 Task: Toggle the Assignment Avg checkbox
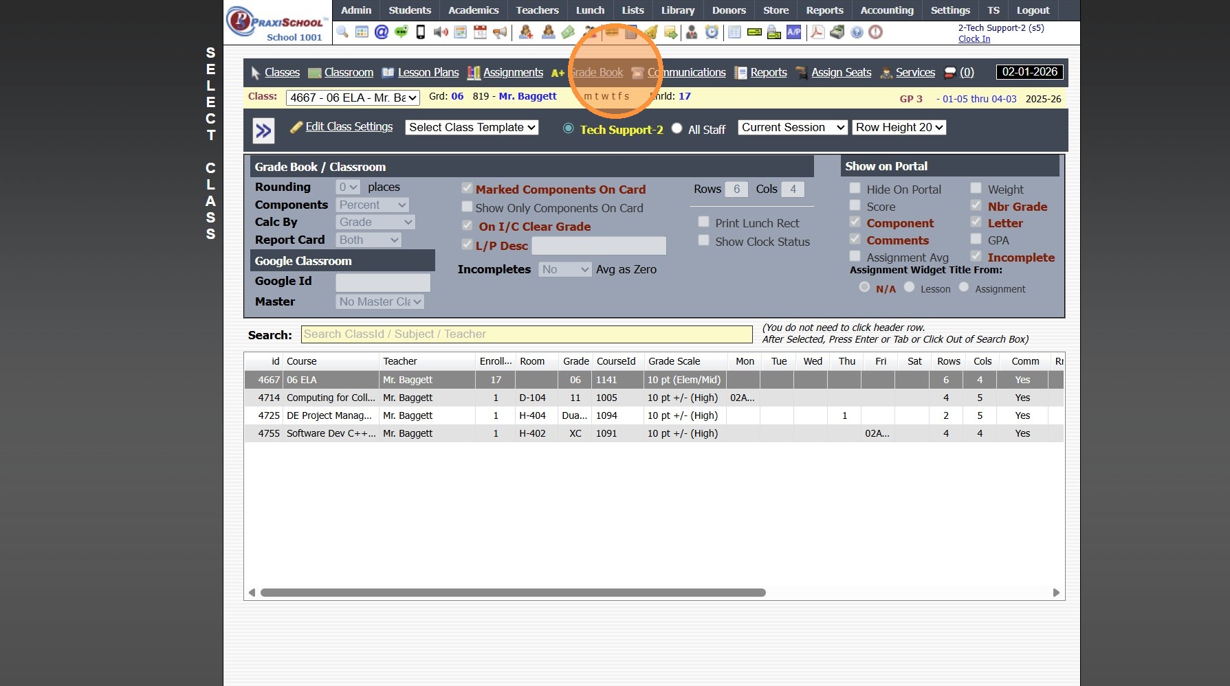[x=855, y=256]
